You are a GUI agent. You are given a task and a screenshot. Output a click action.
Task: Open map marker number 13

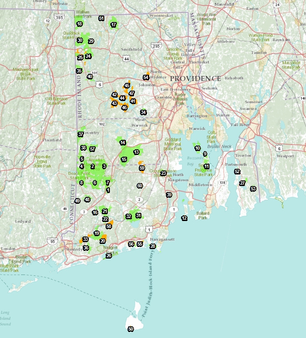point(136,152)
